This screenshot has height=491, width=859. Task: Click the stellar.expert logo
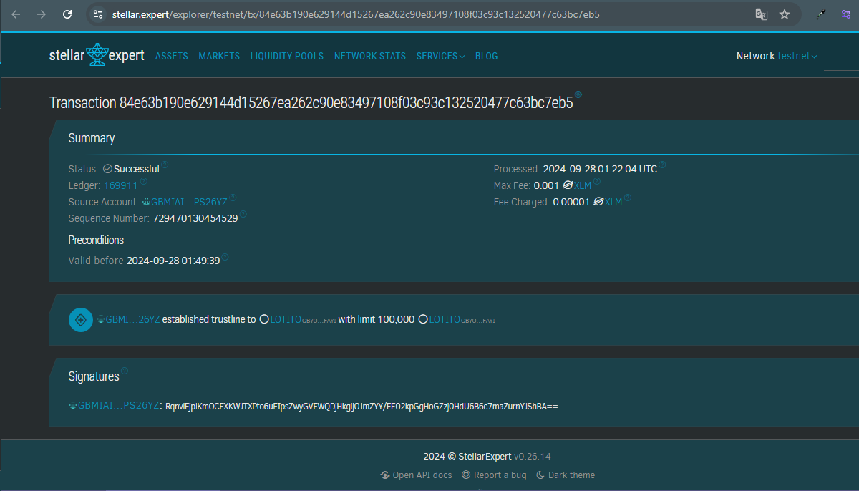click(x=97, y=55)
